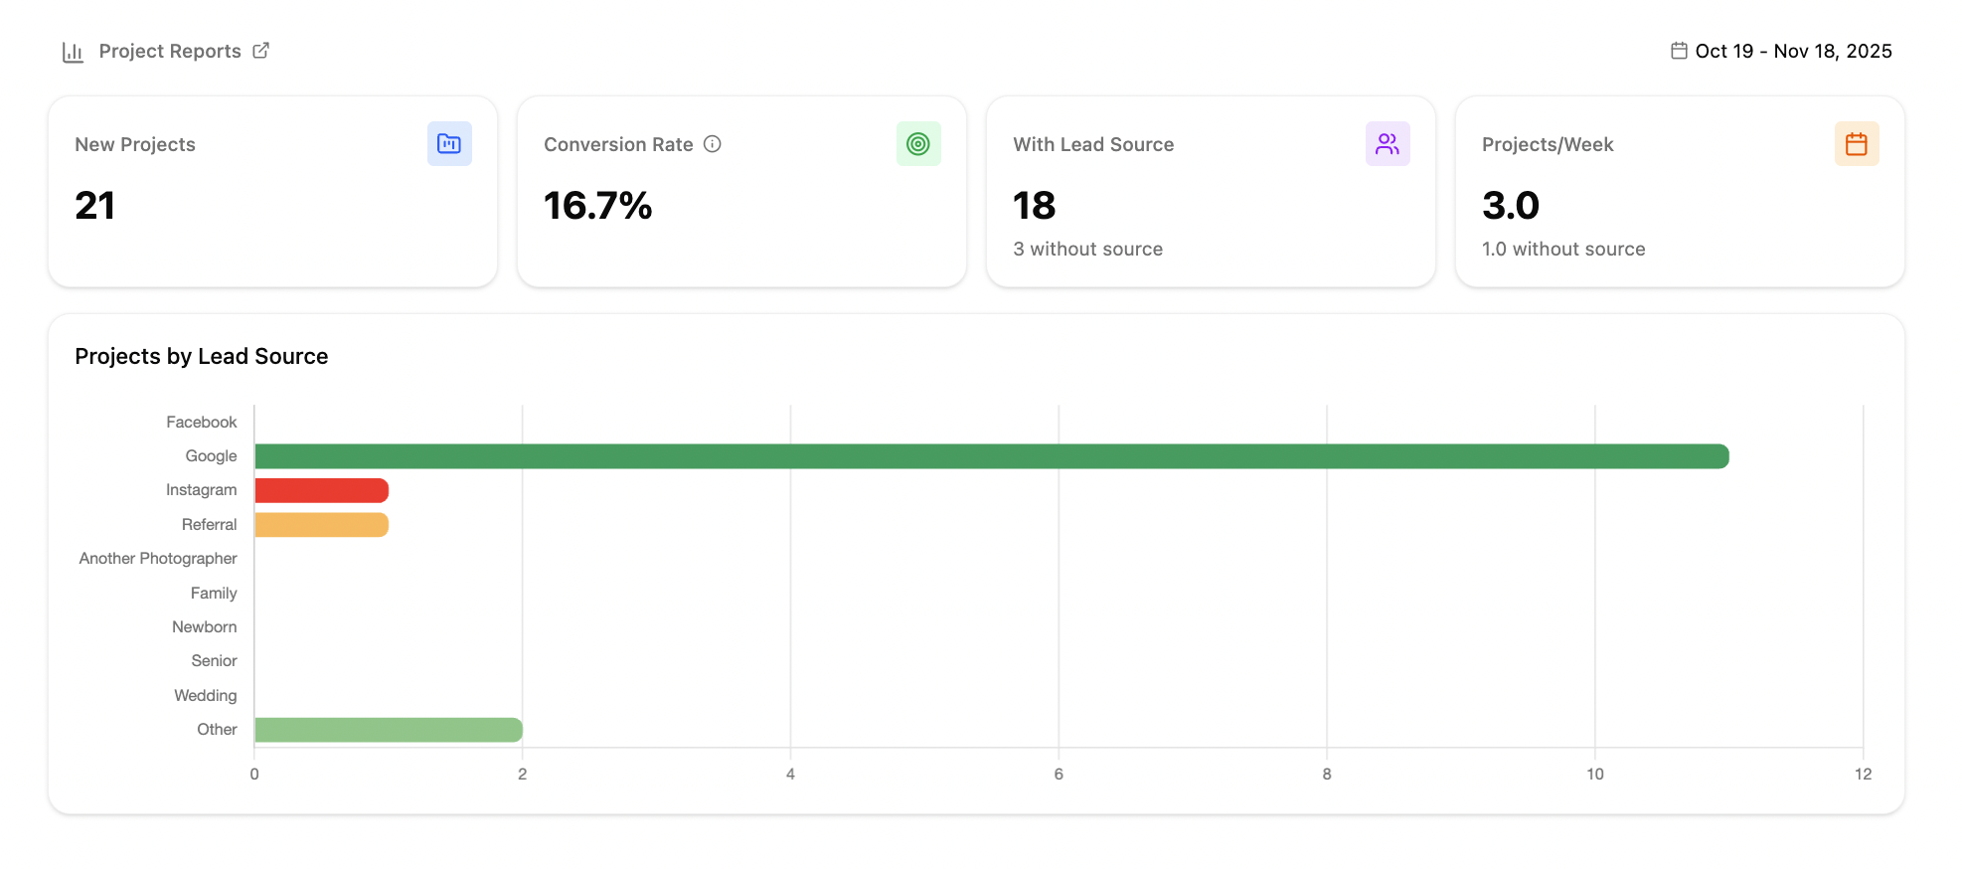Click the Projects by Lead Source heading

[x=202, y=357]
